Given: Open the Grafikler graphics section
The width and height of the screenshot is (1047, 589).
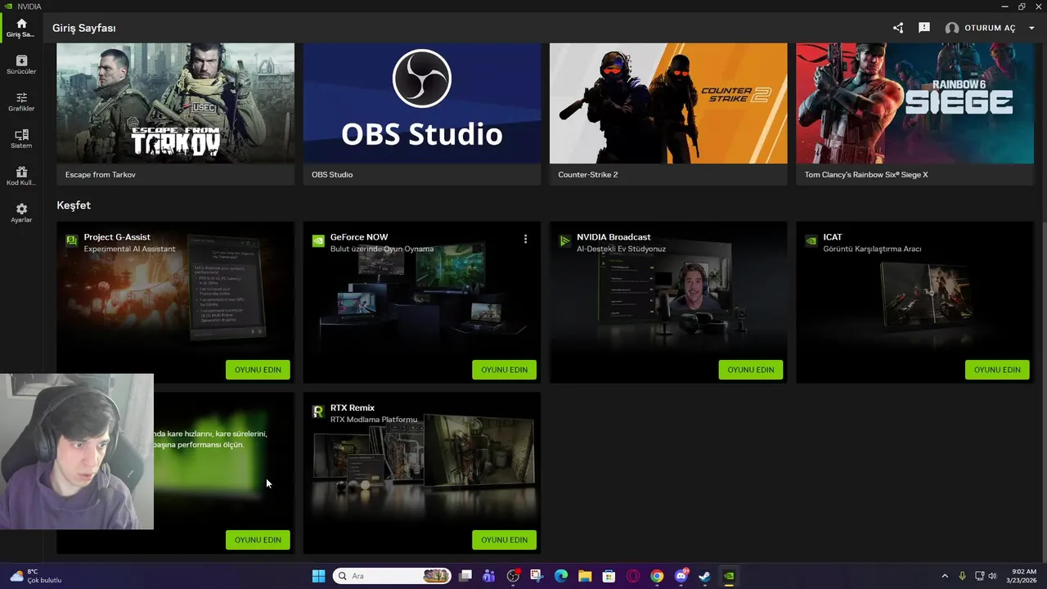Looking at the screenshot, I should click(21, 102).
